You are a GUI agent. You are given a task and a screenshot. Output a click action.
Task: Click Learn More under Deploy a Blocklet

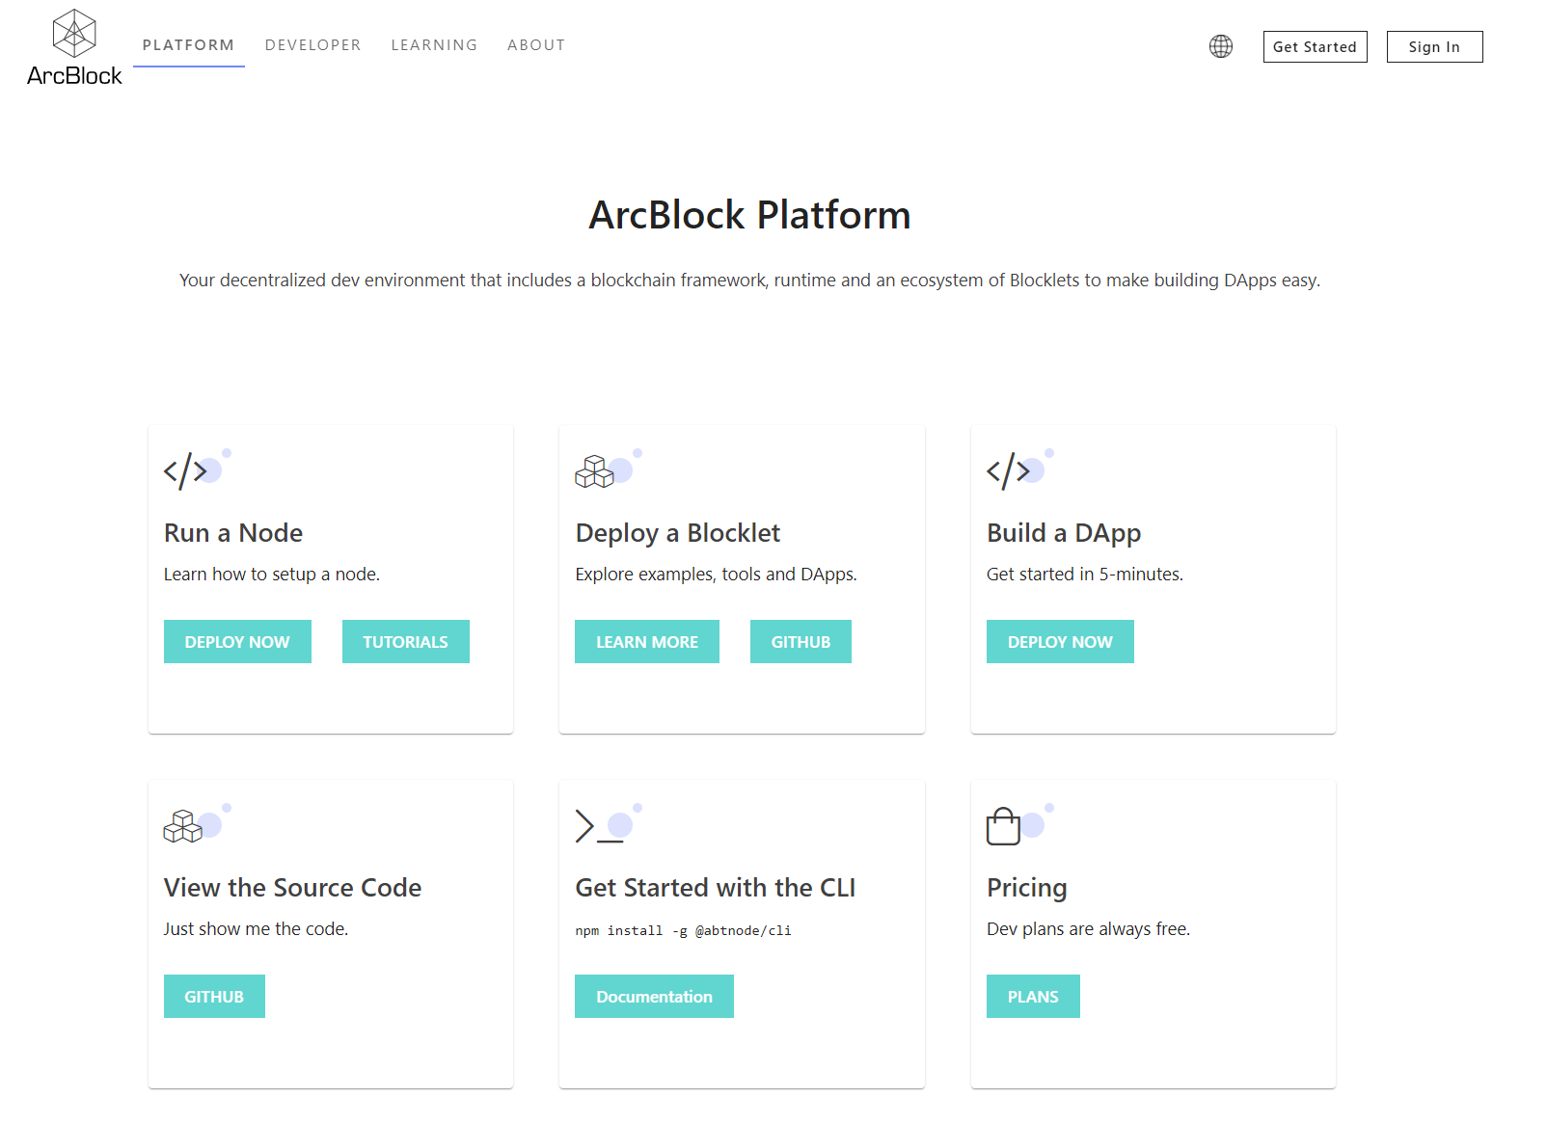647,642
